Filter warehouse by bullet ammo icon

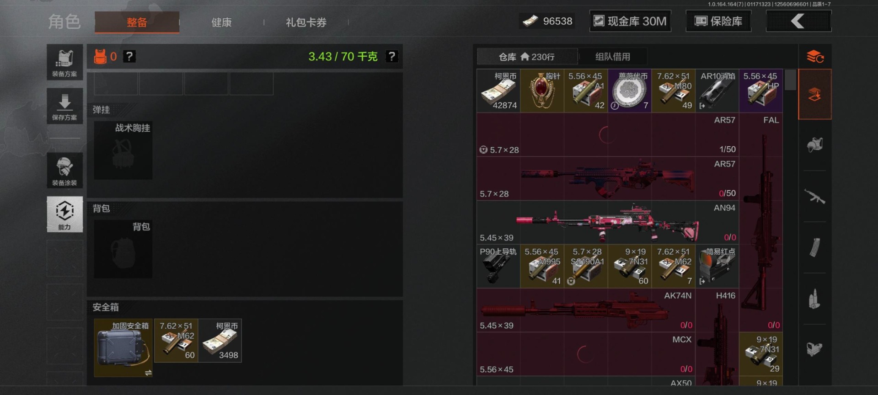click(814, 299)
